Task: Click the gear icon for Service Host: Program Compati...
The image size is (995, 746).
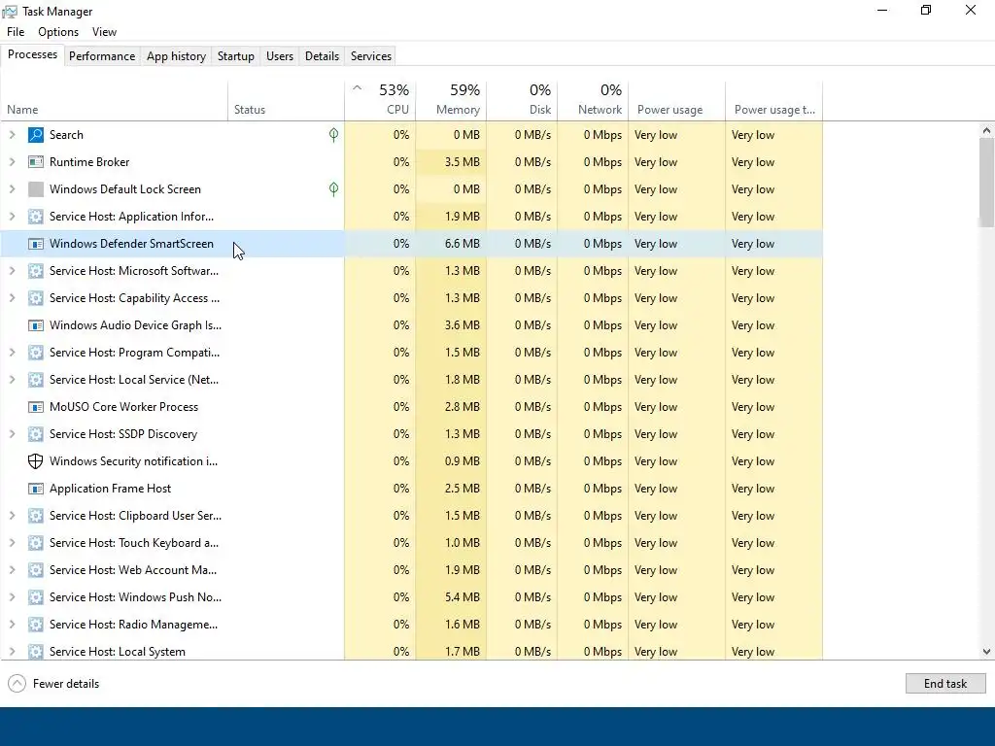Action: pos(36,353)
